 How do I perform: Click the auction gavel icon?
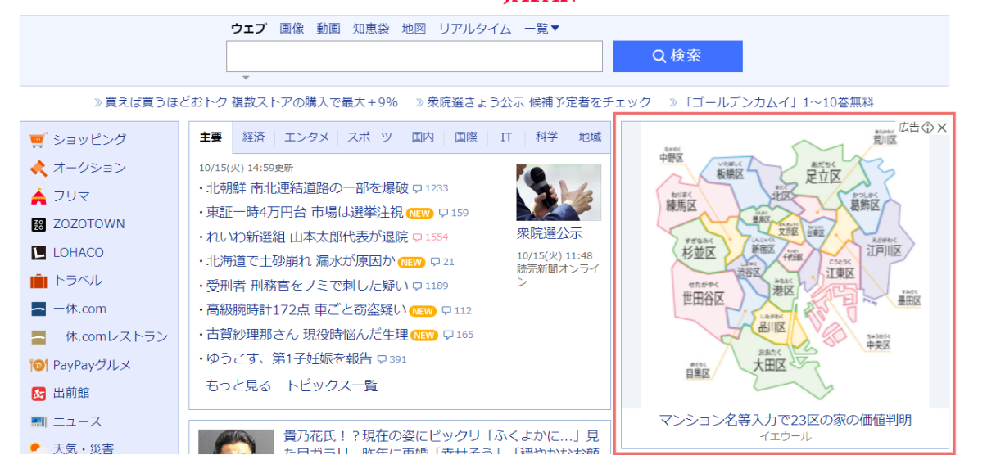(38, 168)
